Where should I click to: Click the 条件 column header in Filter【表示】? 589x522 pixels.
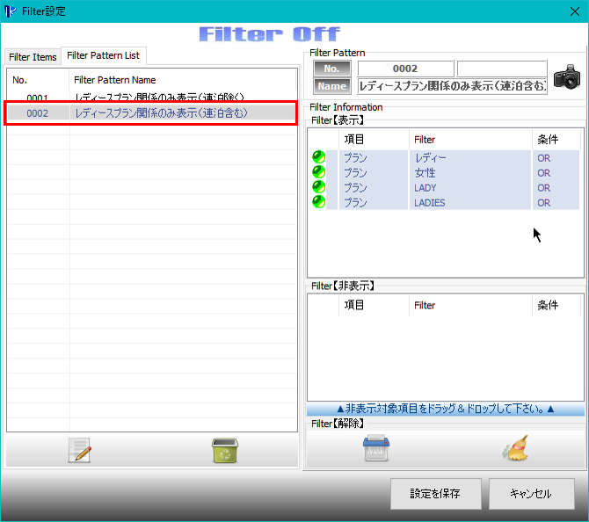[547, 139]
